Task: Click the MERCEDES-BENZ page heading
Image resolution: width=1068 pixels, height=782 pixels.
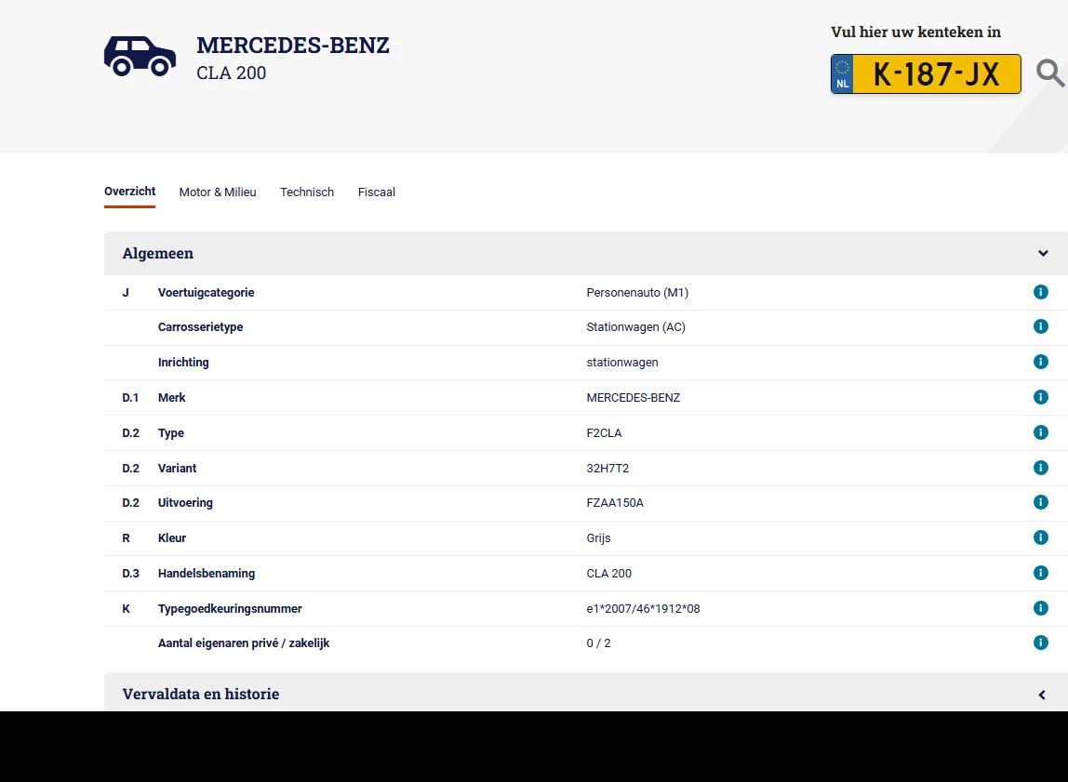Action: [293, 45]
